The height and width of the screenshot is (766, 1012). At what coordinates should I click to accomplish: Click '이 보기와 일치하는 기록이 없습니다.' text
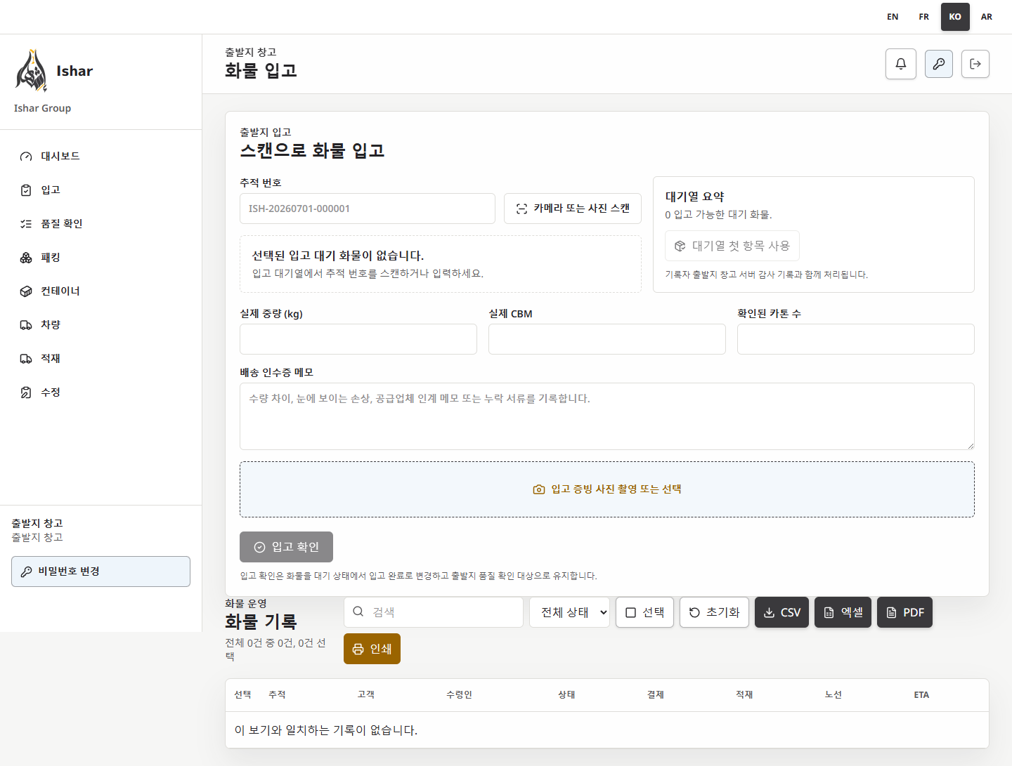click(326, 730)
